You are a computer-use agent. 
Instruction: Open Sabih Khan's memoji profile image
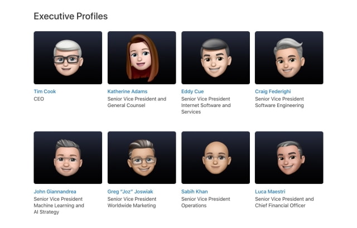coord(215,157)
